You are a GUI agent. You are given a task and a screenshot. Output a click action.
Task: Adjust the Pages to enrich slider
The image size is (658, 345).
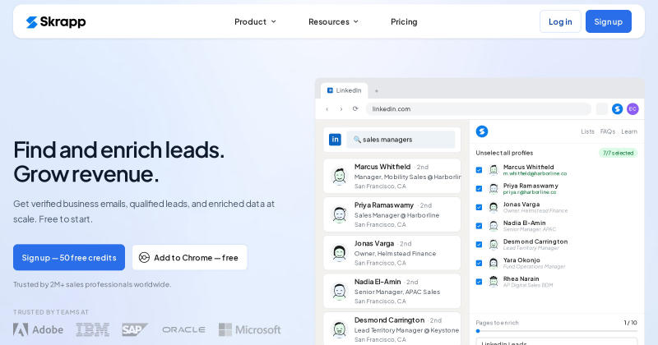point(557,331)
